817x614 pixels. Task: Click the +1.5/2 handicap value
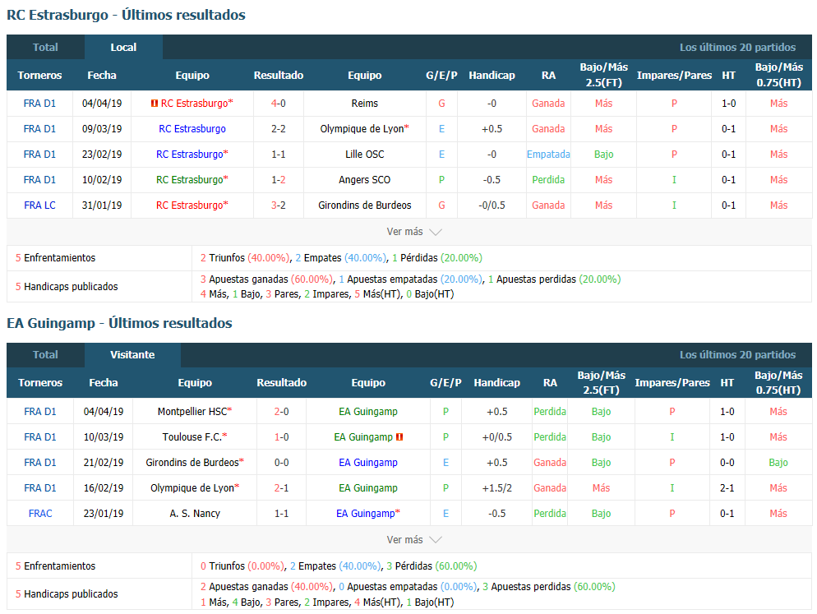(x=497, y=488)
